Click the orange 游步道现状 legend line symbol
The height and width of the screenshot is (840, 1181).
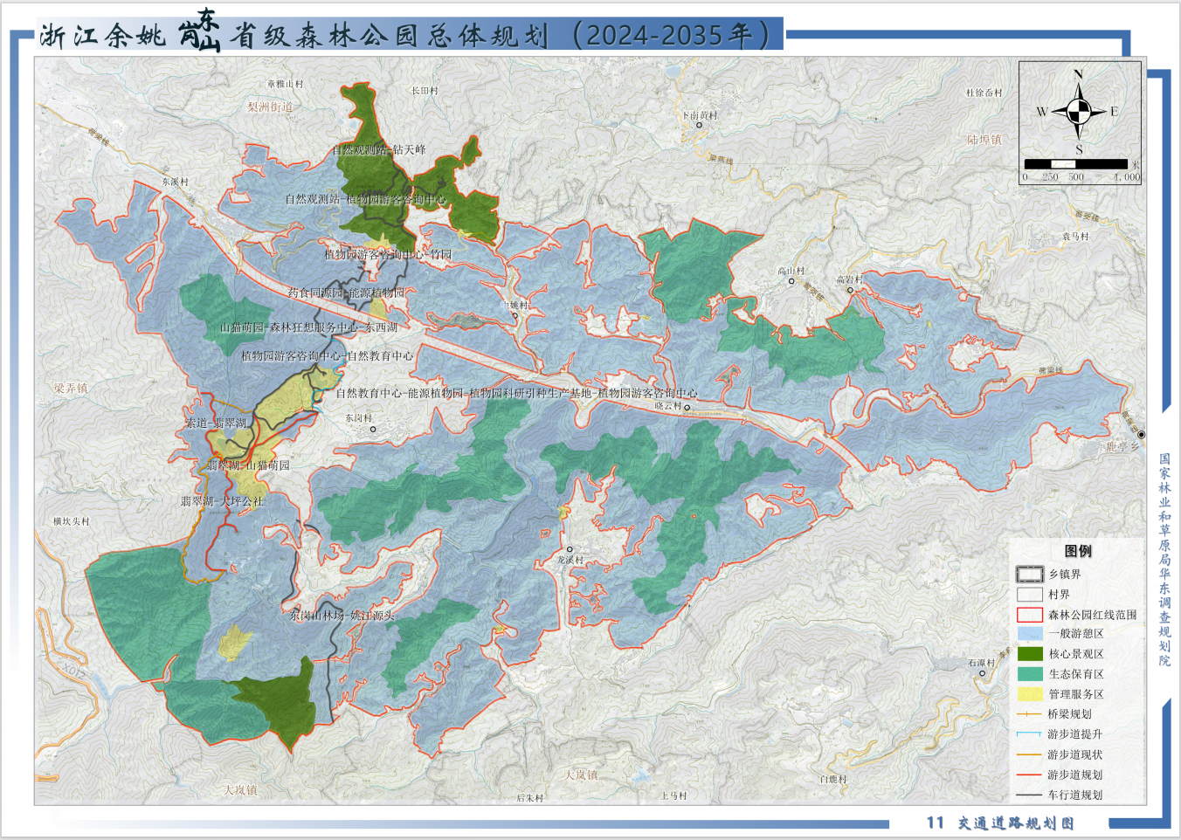click(x=1030, y=754)
